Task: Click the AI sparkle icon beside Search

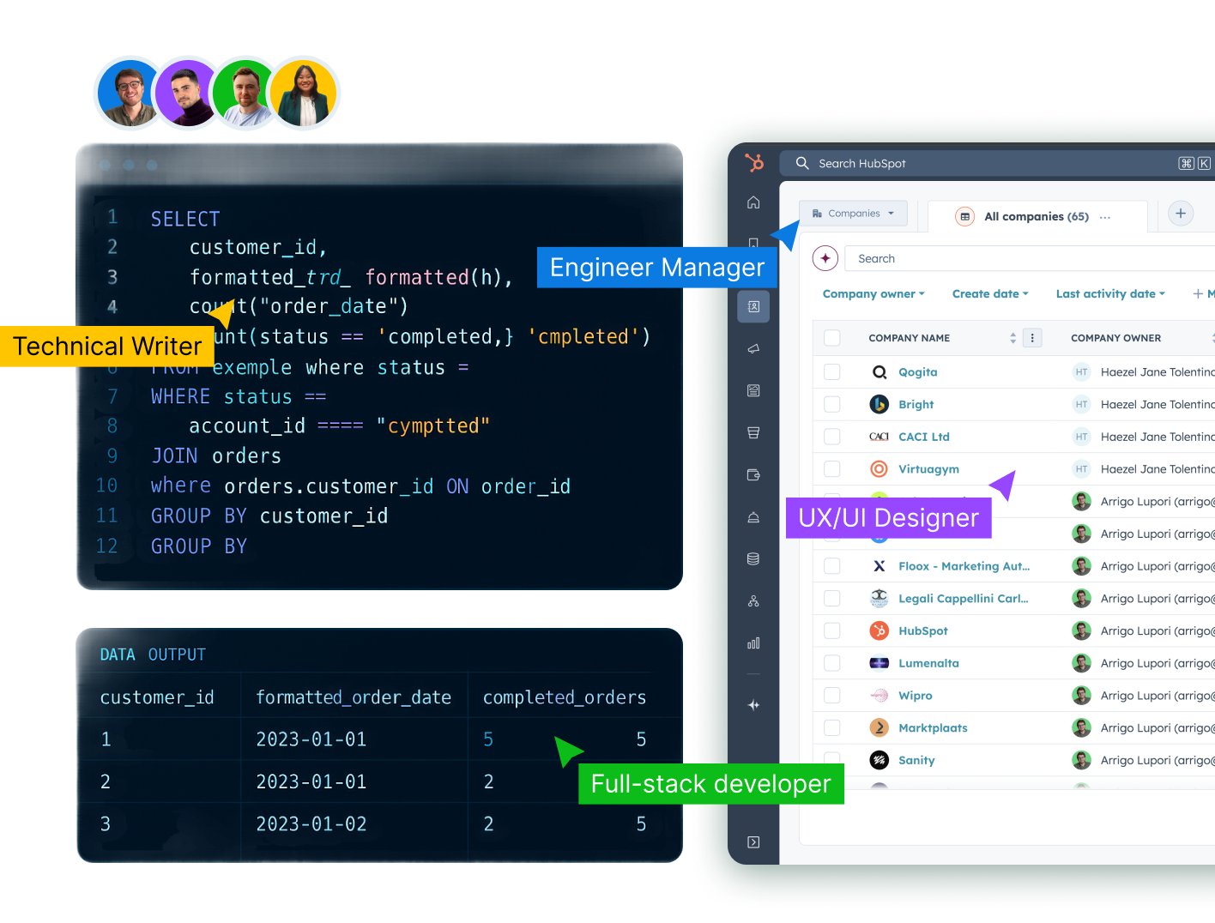Action: (x=825, y=258)
